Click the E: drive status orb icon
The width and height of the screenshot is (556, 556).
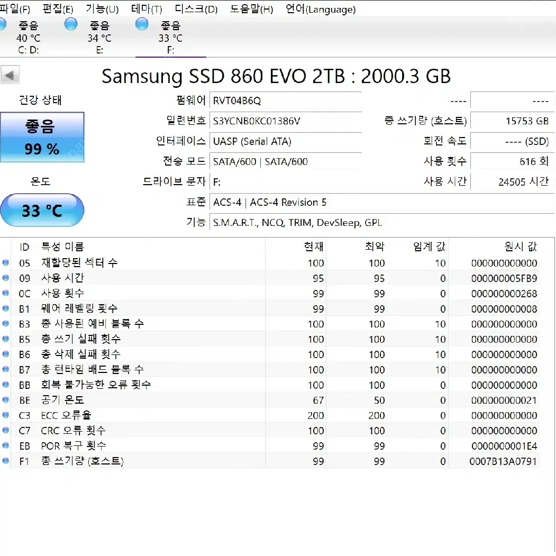tap(71, 24)
